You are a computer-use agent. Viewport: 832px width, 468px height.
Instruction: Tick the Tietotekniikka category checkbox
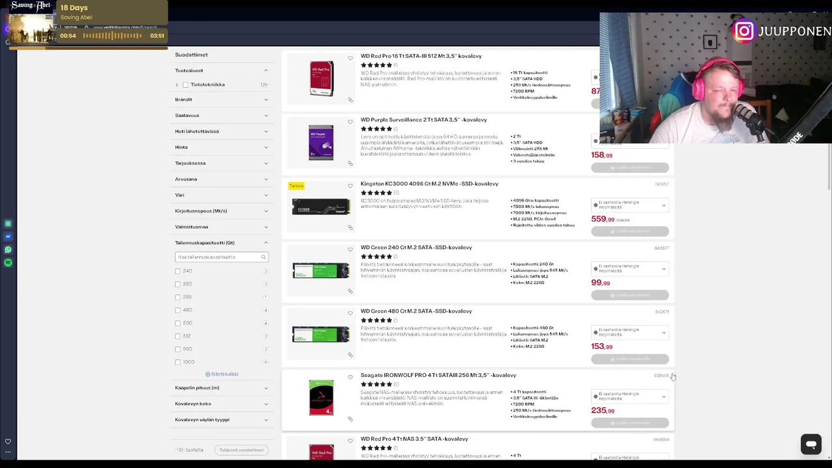tap(185, 84)
